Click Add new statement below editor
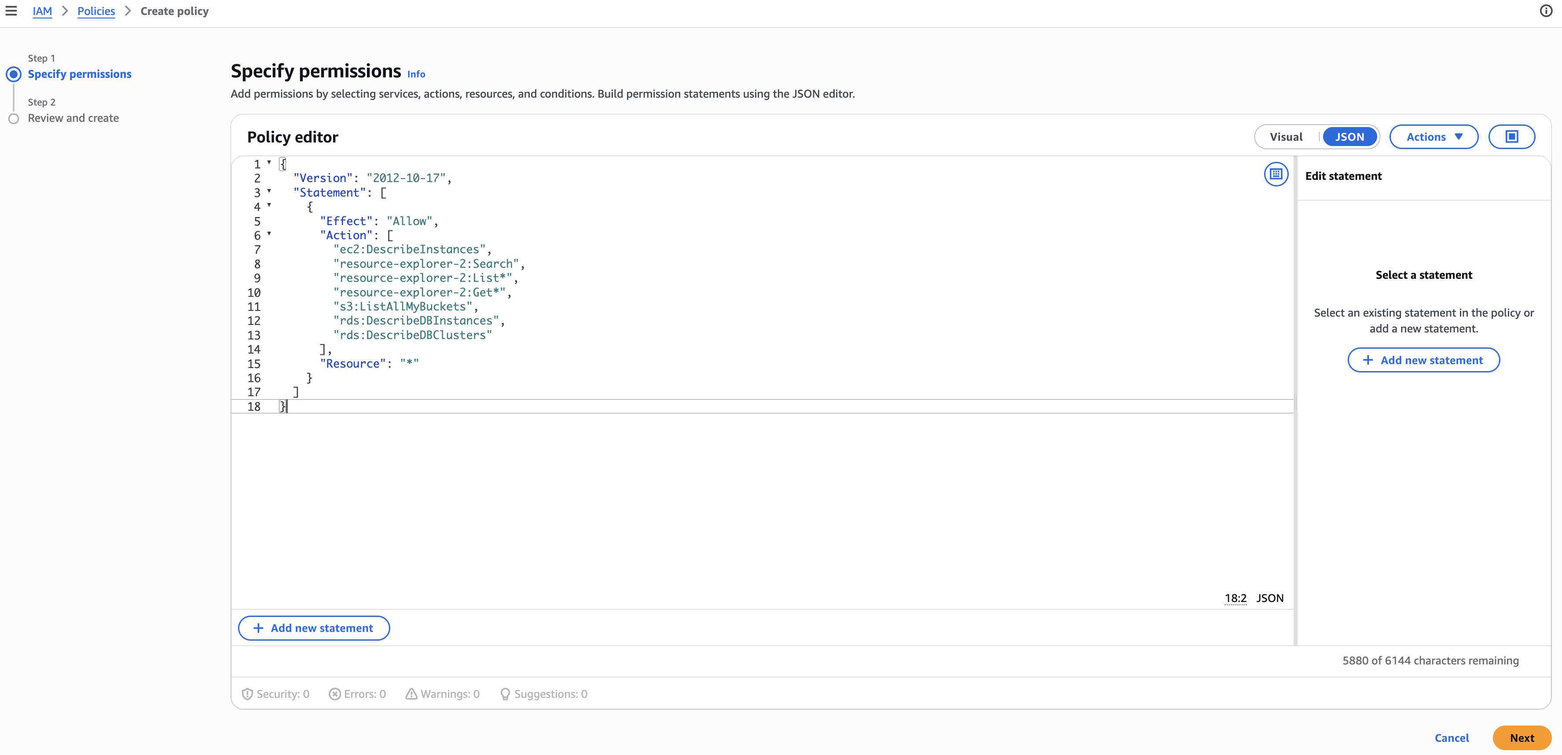The width and height of the screenshot is (1562, 755). [313, 628]
